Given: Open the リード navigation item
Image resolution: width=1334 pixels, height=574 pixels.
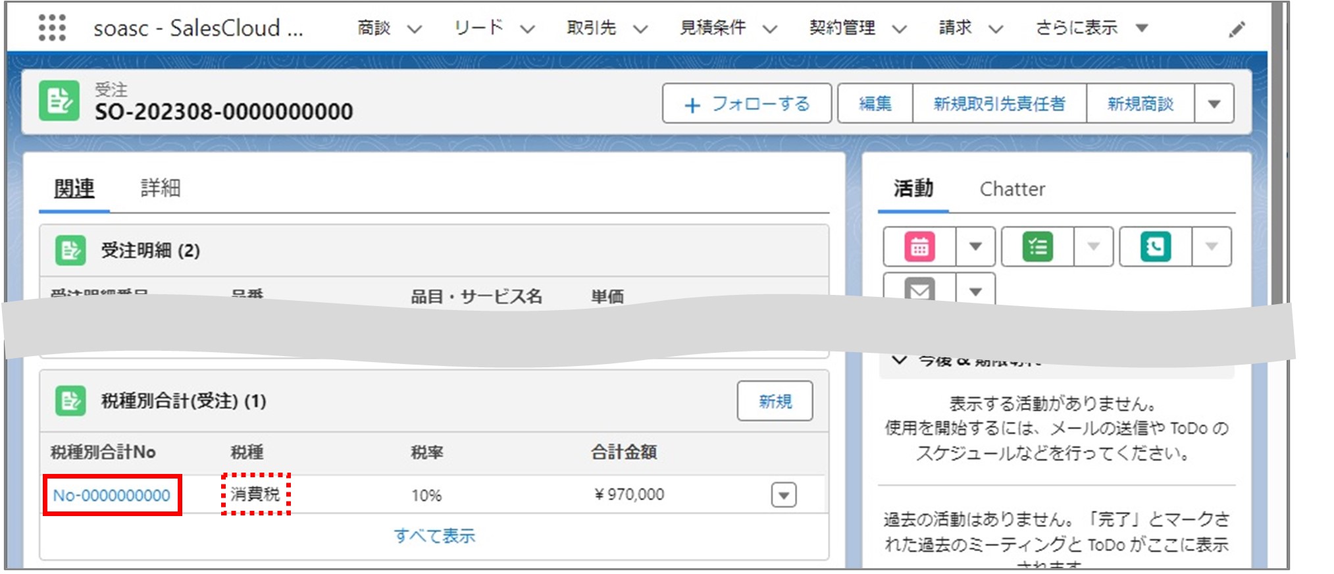Looking at the screenshot, I should click(478, 28).
